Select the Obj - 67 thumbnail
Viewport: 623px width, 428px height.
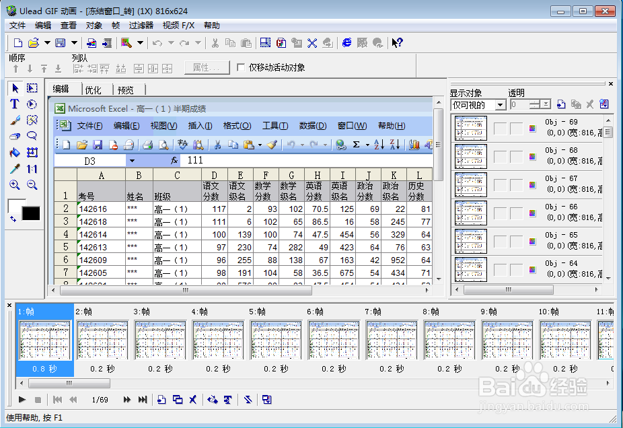pos(471,185)
